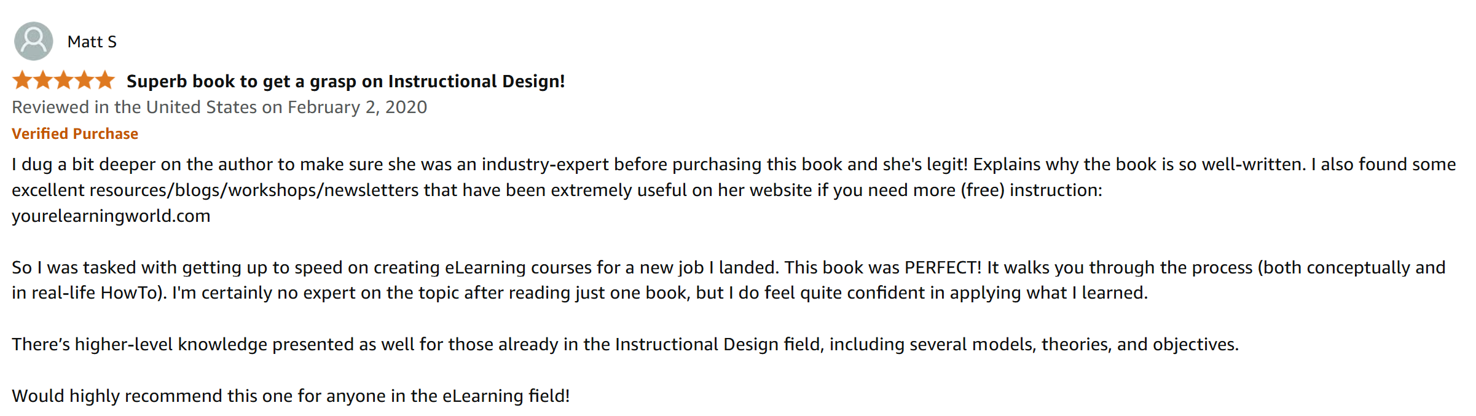1476x416 pixels.
Task: Open the reviewer name "Matt S"
Action: [92, 42]
